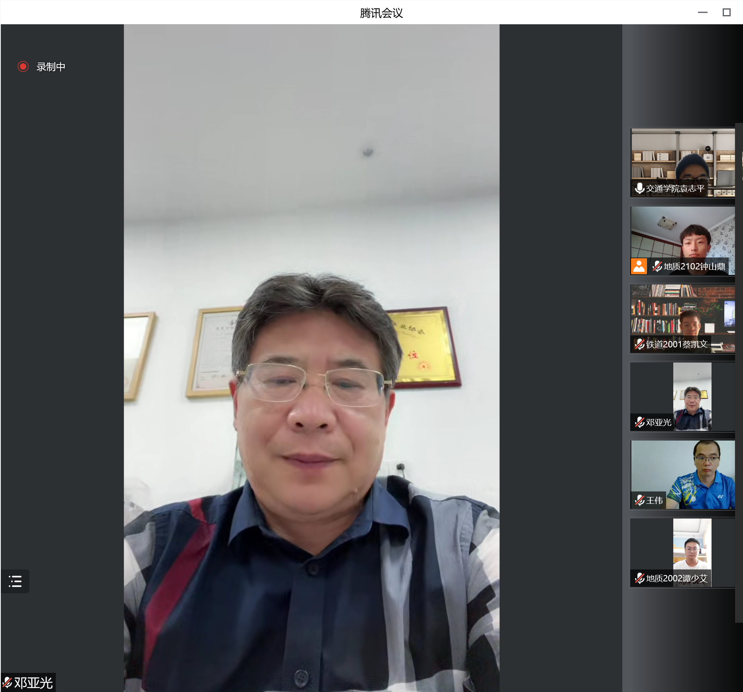Select 交通学院袁志平 video thumbnail

(x=683, y=159)
